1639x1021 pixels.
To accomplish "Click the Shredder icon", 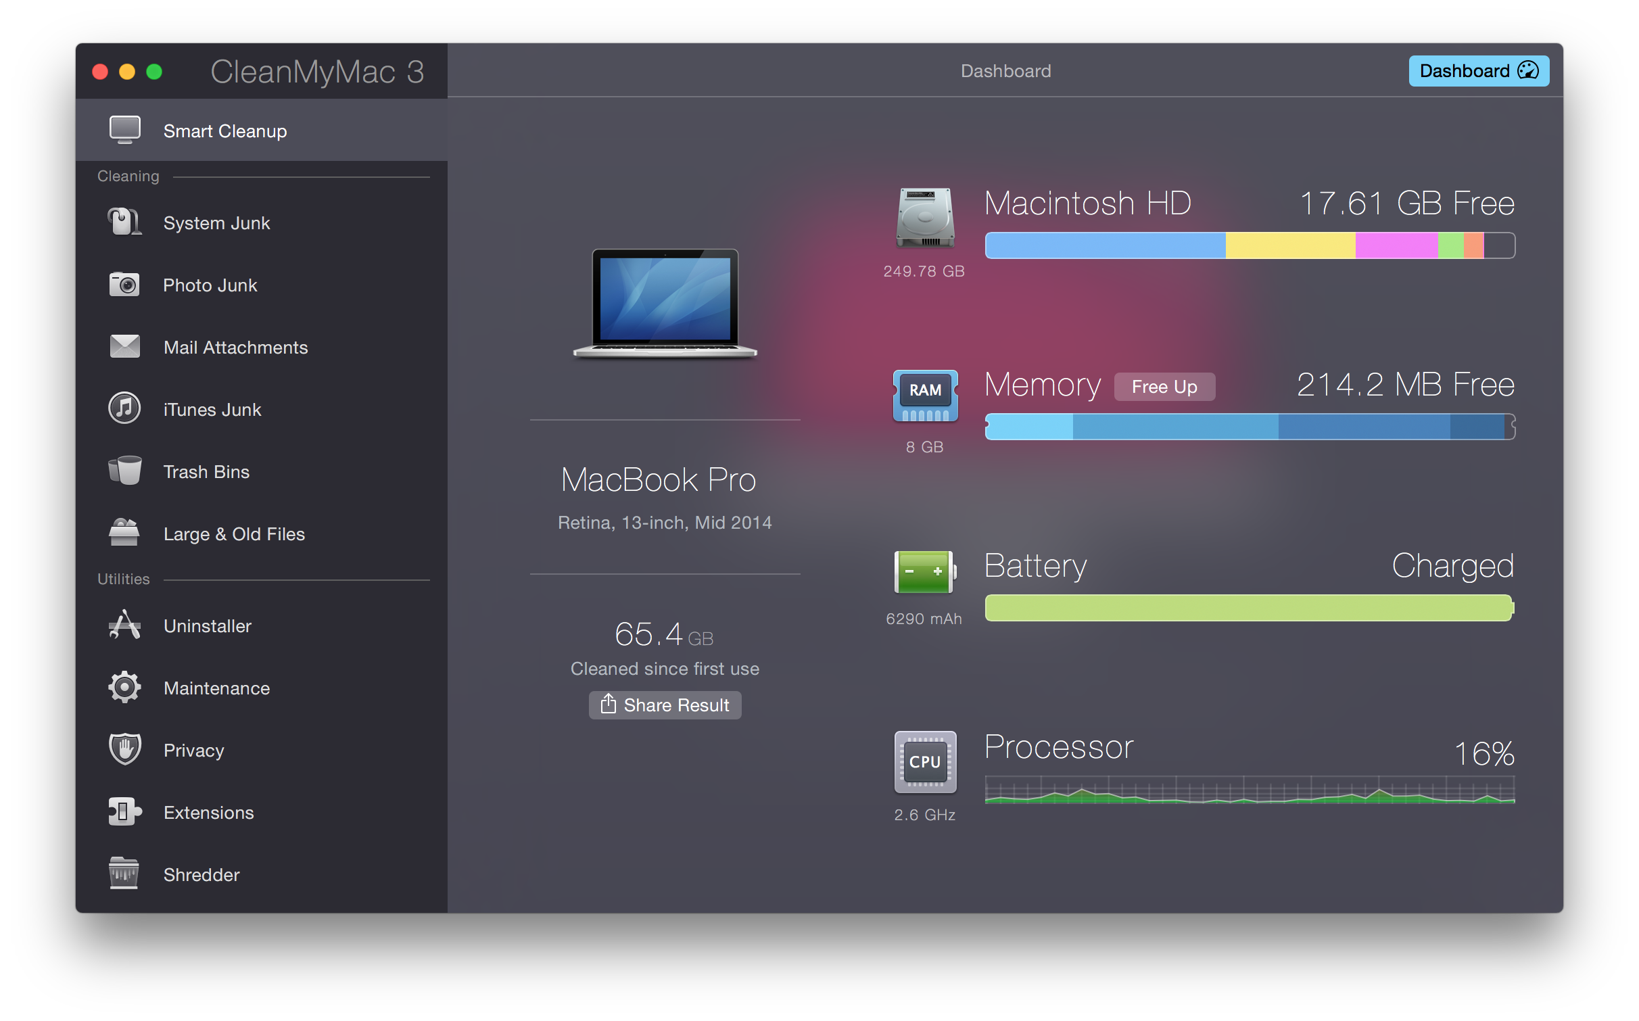I will [124, 874].
